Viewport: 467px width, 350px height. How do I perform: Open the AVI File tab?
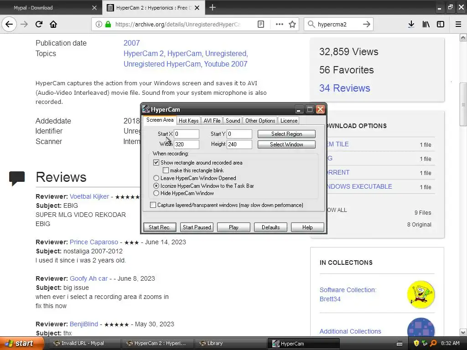[x=212, y=120]
